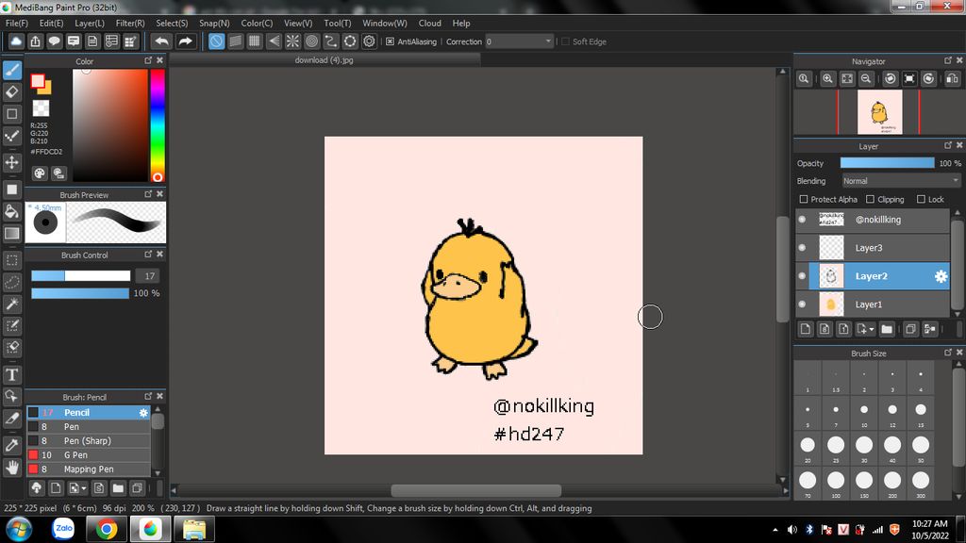The height and width of the screenshot is (543, 966).
Task: Select the Eraser tool
Action: click(12, 91)
